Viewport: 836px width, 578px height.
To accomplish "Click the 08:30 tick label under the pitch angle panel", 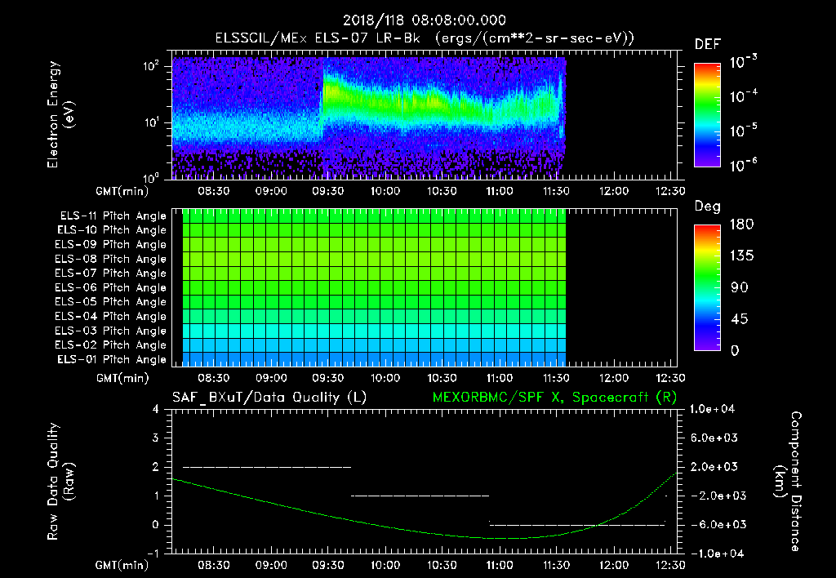I will pos(214,378).
